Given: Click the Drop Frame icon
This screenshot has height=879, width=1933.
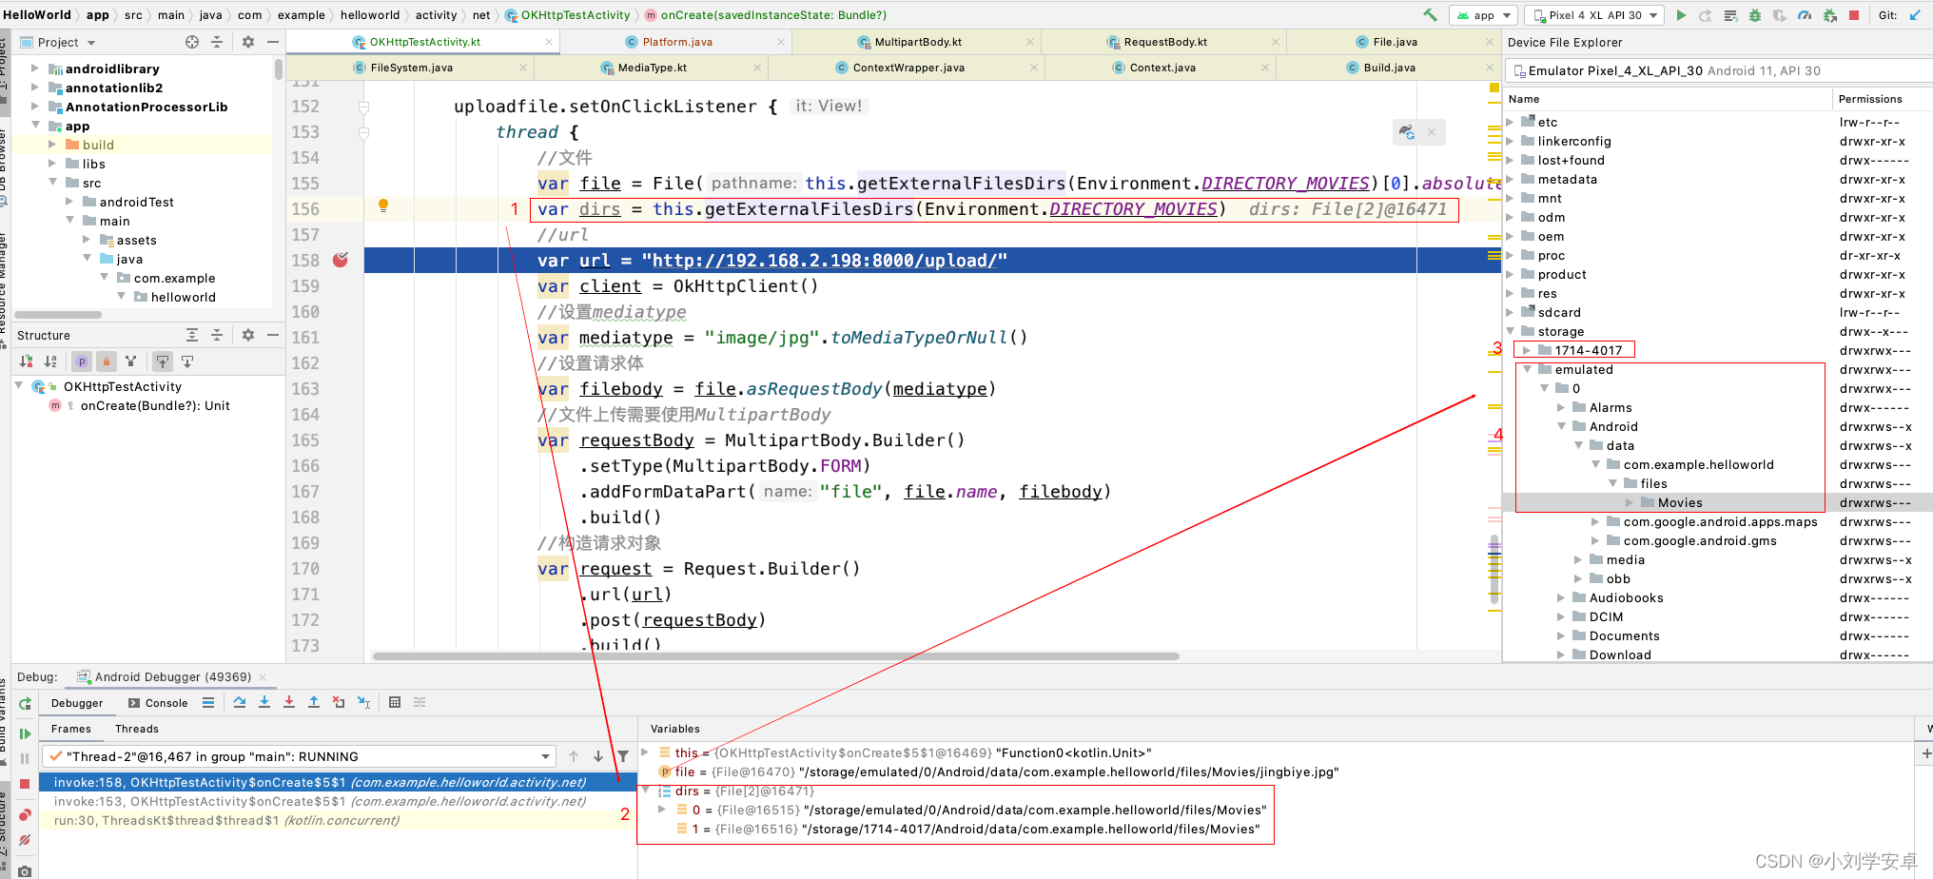Looking at the screenshot, I should point(339,702).
